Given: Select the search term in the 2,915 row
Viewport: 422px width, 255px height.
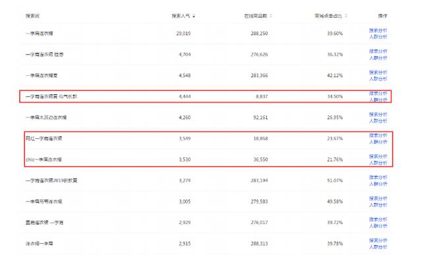Looking at the screenshot, I should (40, 243).
